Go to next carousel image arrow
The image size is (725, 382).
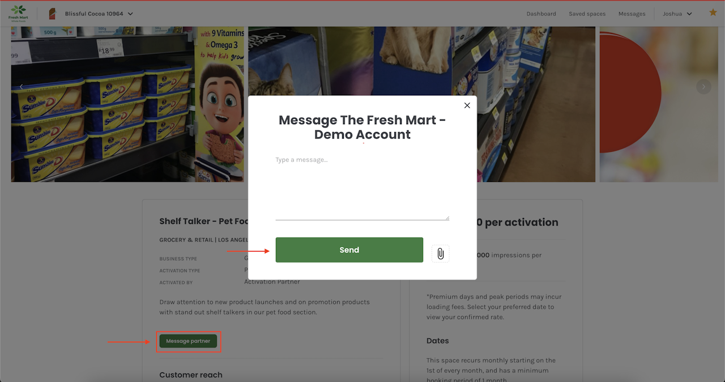point(703,87)
